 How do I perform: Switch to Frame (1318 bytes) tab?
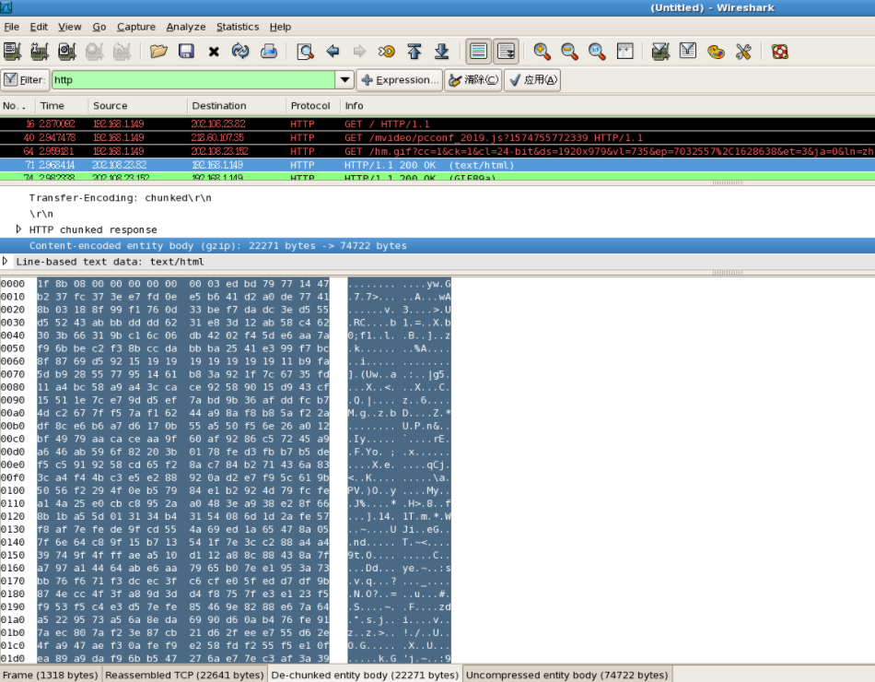click(x=51, y=675)
